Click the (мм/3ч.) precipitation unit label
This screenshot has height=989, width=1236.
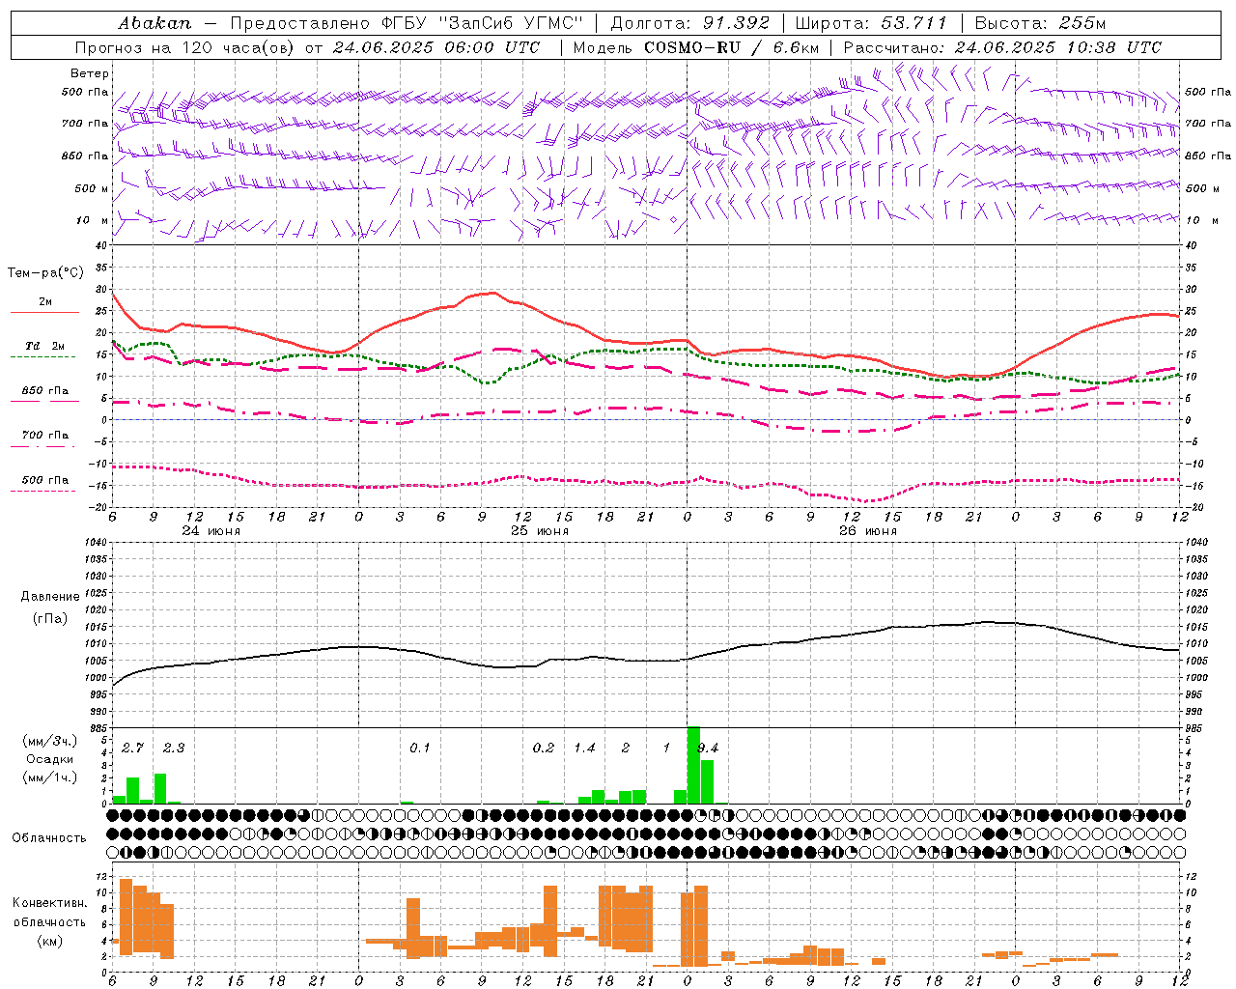[49, 742]
